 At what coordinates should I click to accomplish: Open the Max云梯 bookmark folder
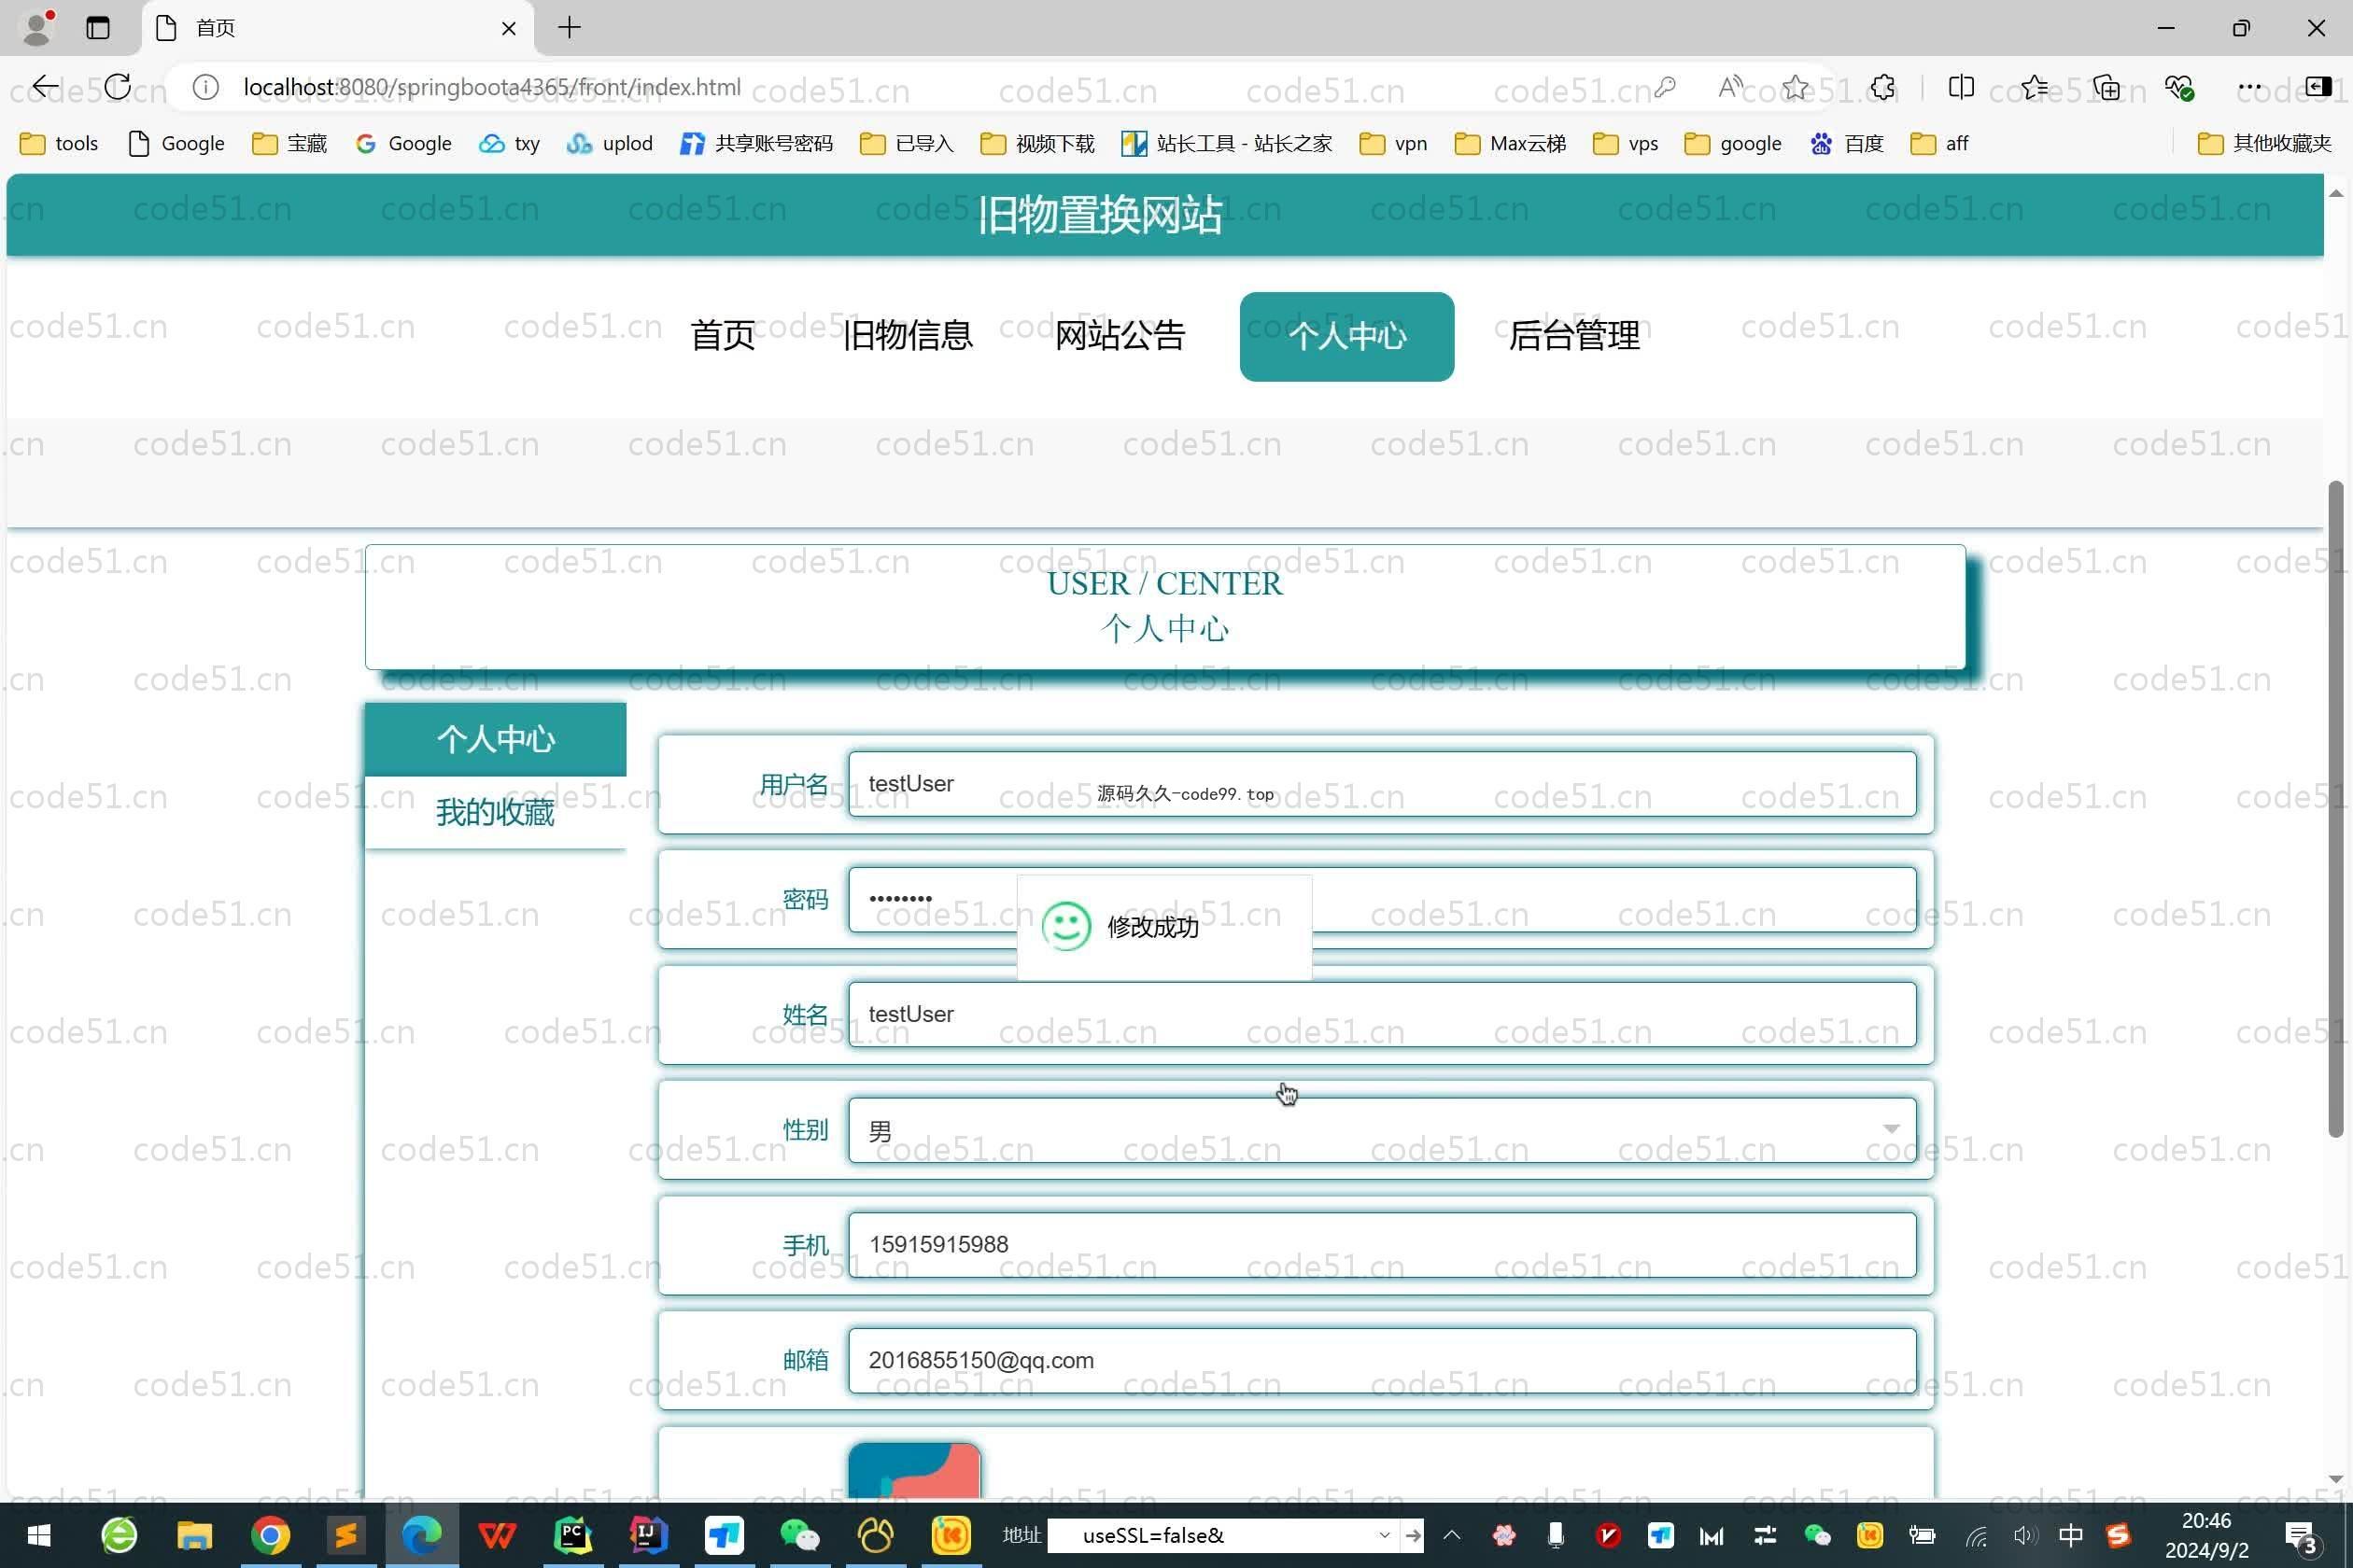coord(1510,143)
